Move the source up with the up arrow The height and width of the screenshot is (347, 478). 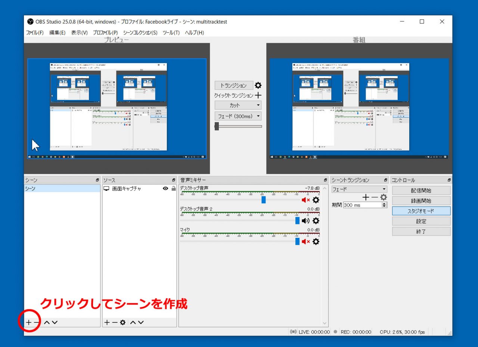[x=133, y=322]
